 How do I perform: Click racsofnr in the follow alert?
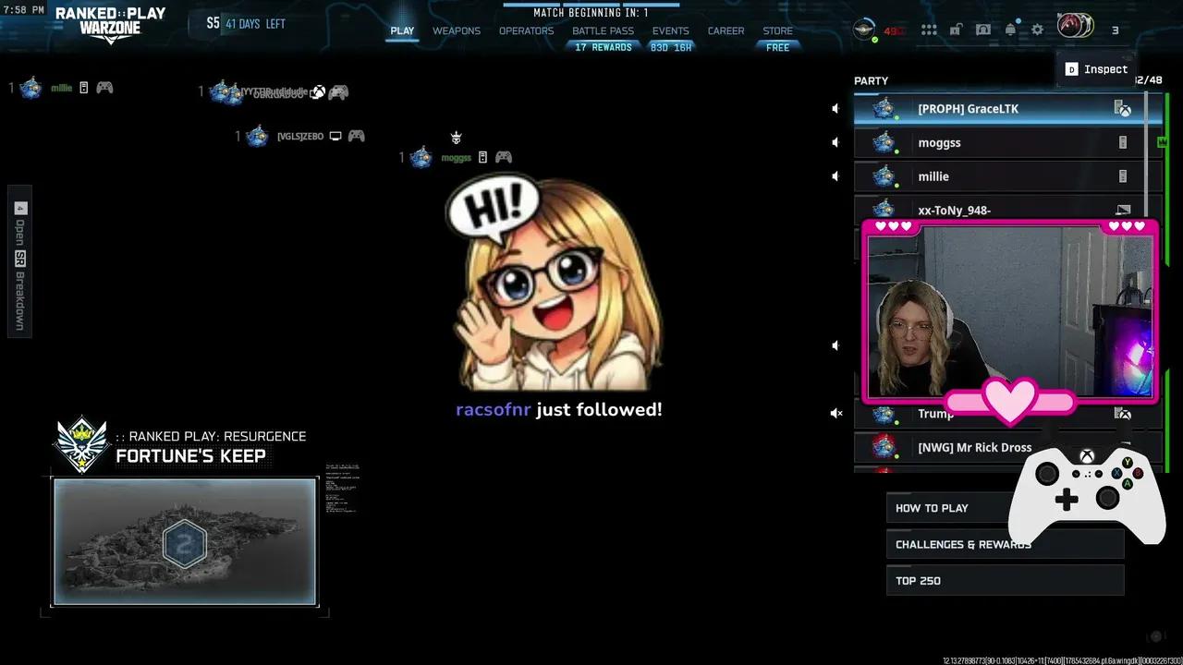pyautogui.click(x=493, y=410)
